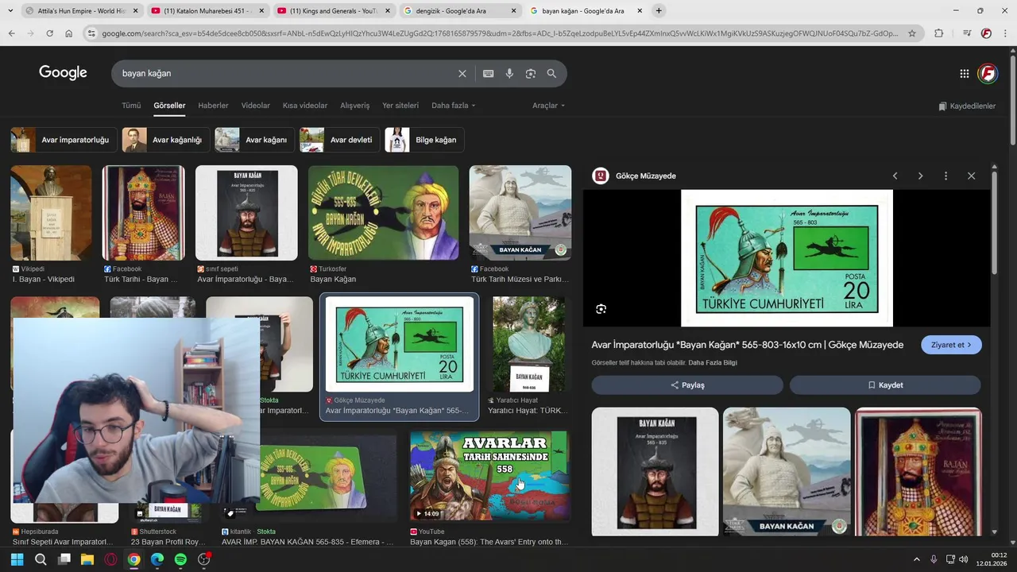The height and width of the screenshot is (572, 1017).
Task: Open enlarged stamp image in preview panel
Action: point(787,258)
